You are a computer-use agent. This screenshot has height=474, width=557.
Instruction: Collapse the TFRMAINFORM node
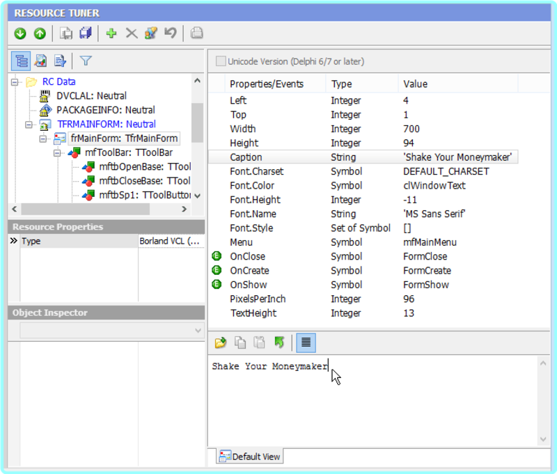pyautogui.click(x=29, y=125)
